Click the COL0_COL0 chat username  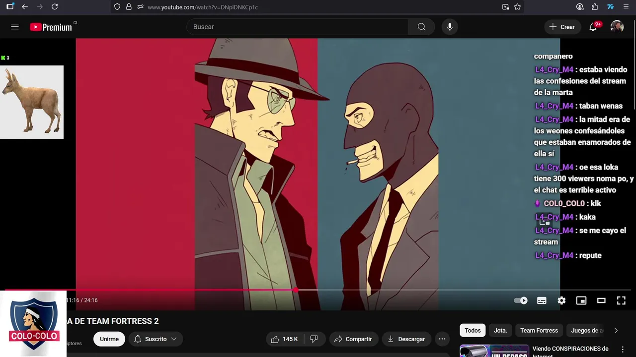(x=563, y=203)
